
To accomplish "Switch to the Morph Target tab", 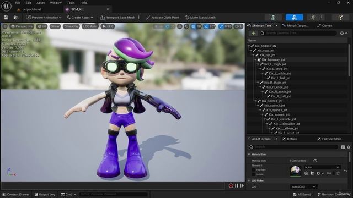I will (x=296, y=26).
